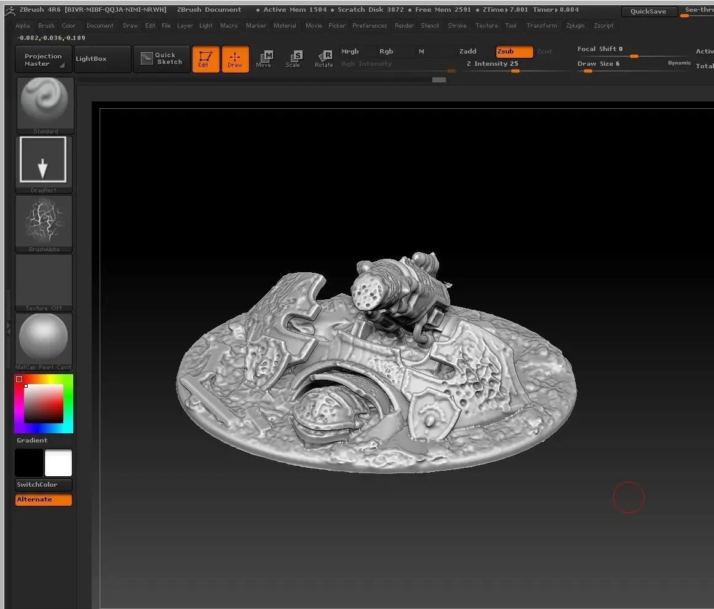Screen dimensions: 714x609
Task: Open the Color menu
Action: 69,26
